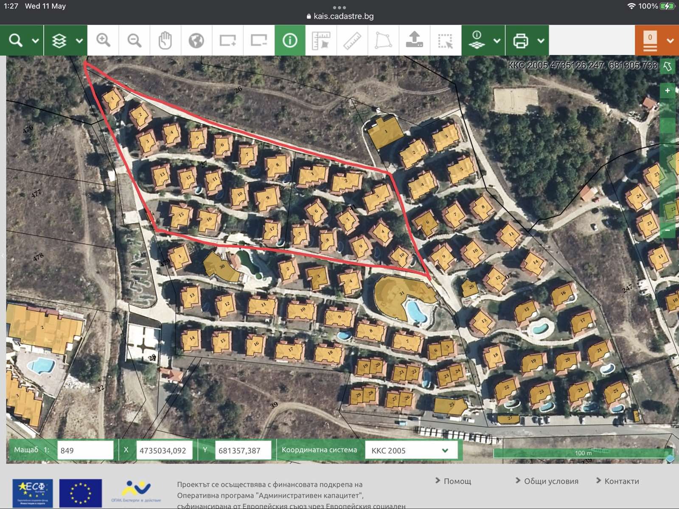Click the map zoom slider plus button
The image size is (679, 509).
[x=667, y=90]
